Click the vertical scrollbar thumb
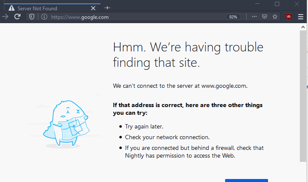The height and width of the screenshot is (182, 308). point(303,96)
